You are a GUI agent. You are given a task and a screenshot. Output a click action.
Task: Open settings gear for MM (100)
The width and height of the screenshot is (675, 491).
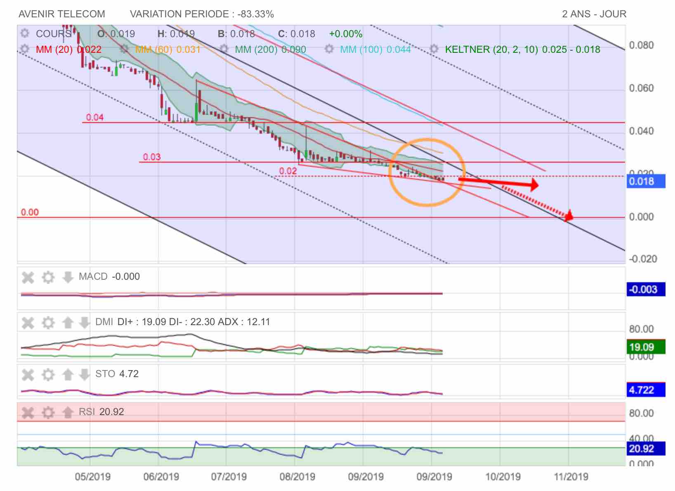click(329, 49)
